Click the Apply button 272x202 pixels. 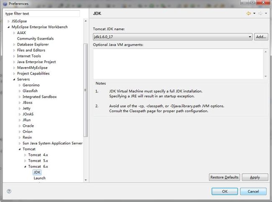255,177
